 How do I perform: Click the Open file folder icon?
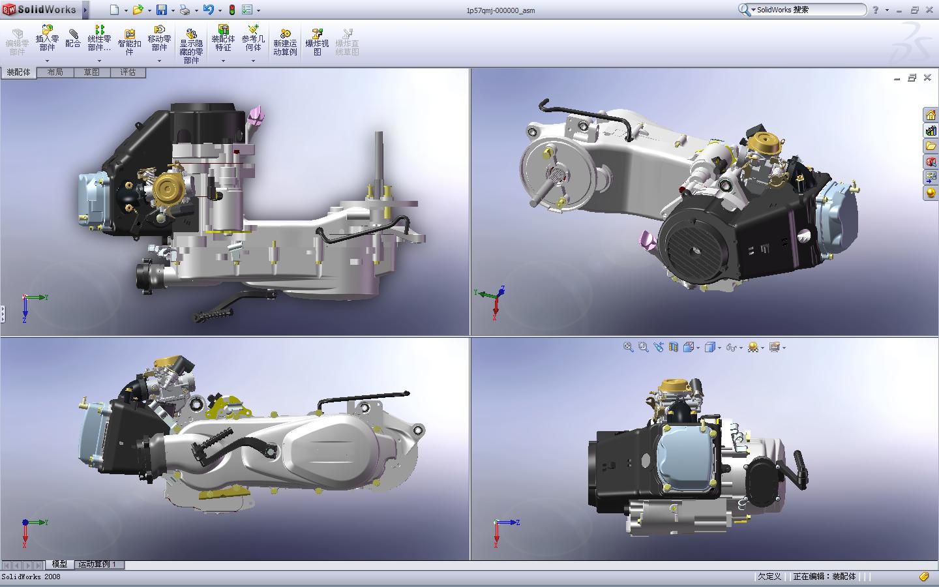click(x=138, y=10)
